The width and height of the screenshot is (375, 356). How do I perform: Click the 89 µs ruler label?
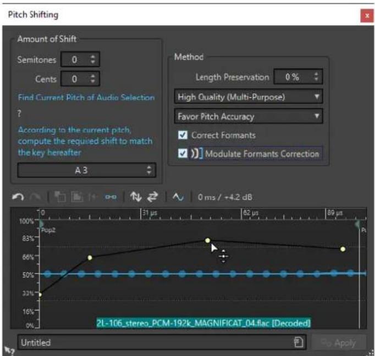[x=335, y=213]
